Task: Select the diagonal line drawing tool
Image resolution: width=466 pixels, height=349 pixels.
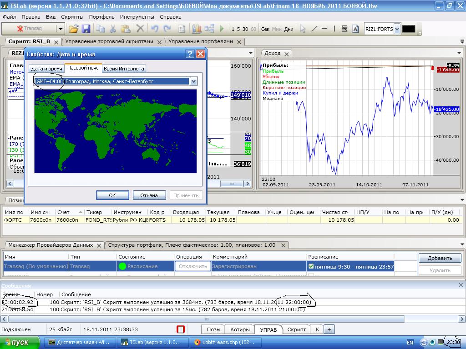Action: click(314, 29)
